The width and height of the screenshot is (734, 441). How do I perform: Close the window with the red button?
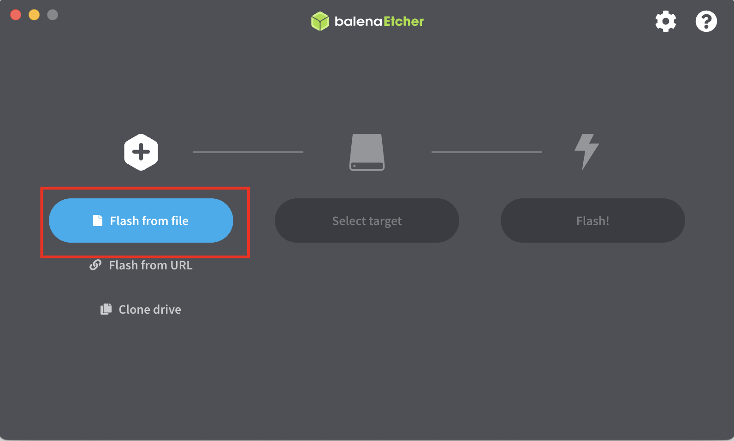point(16,15)
